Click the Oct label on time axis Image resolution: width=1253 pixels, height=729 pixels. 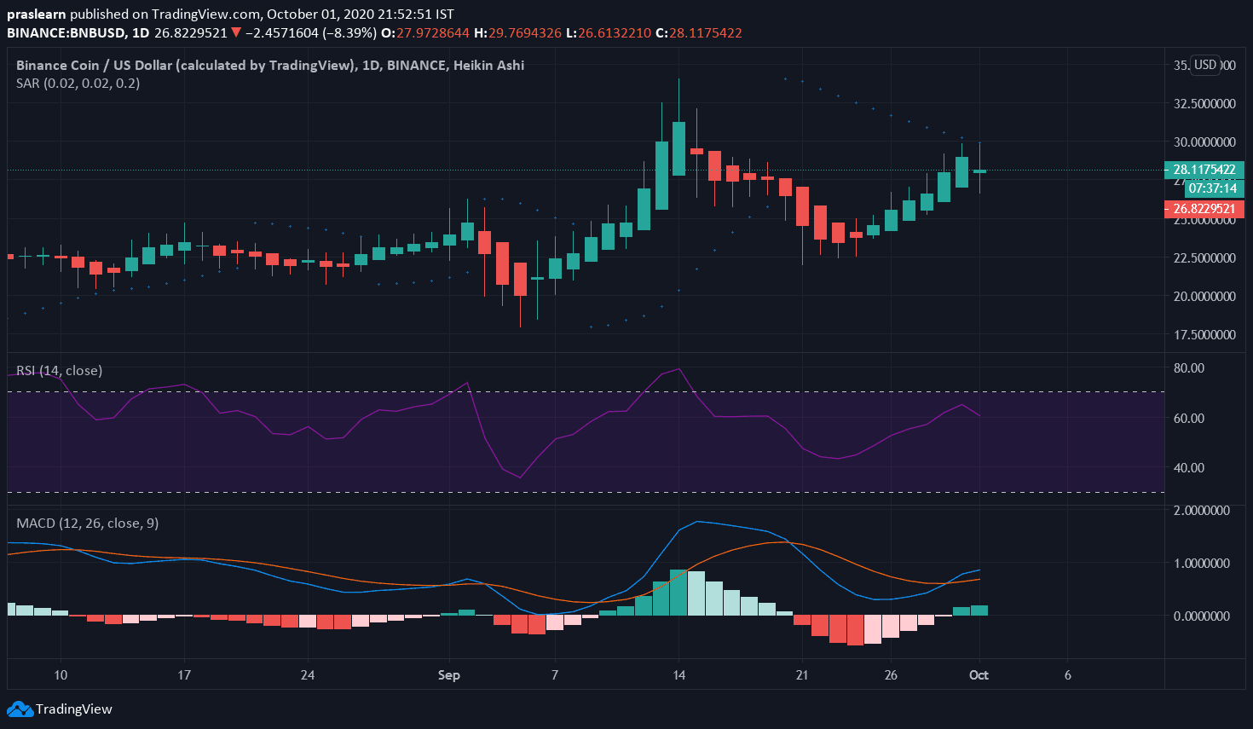979,675
